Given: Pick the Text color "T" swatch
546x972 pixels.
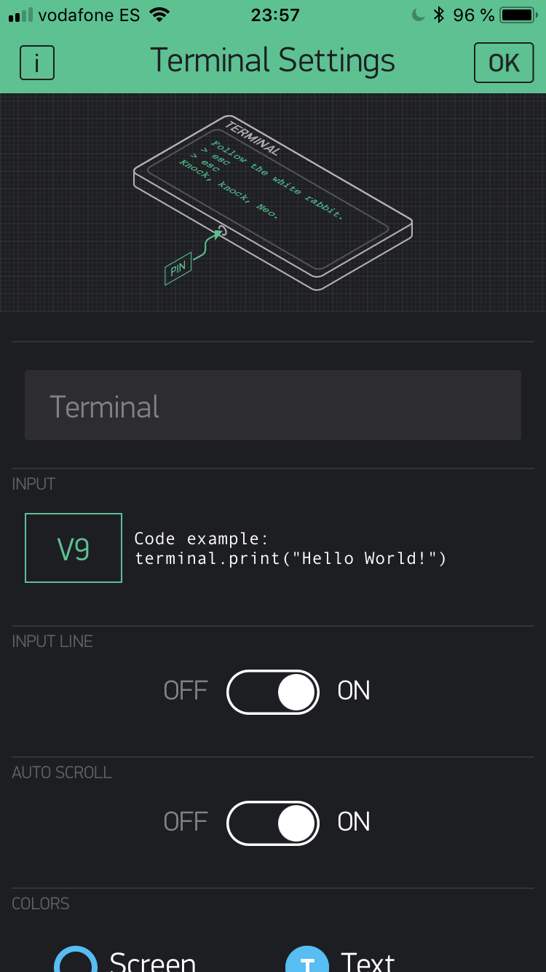Looking at the screenshot, I should coord(307,962).
